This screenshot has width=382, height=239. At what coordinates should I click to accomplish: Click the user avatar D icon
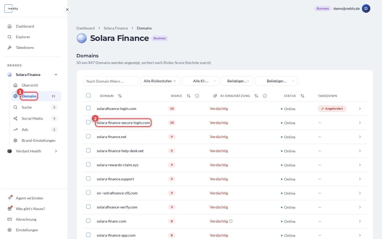click(366, 8)
